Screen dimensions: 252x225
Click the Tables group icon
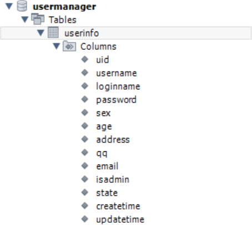click(x=38, y=19)
